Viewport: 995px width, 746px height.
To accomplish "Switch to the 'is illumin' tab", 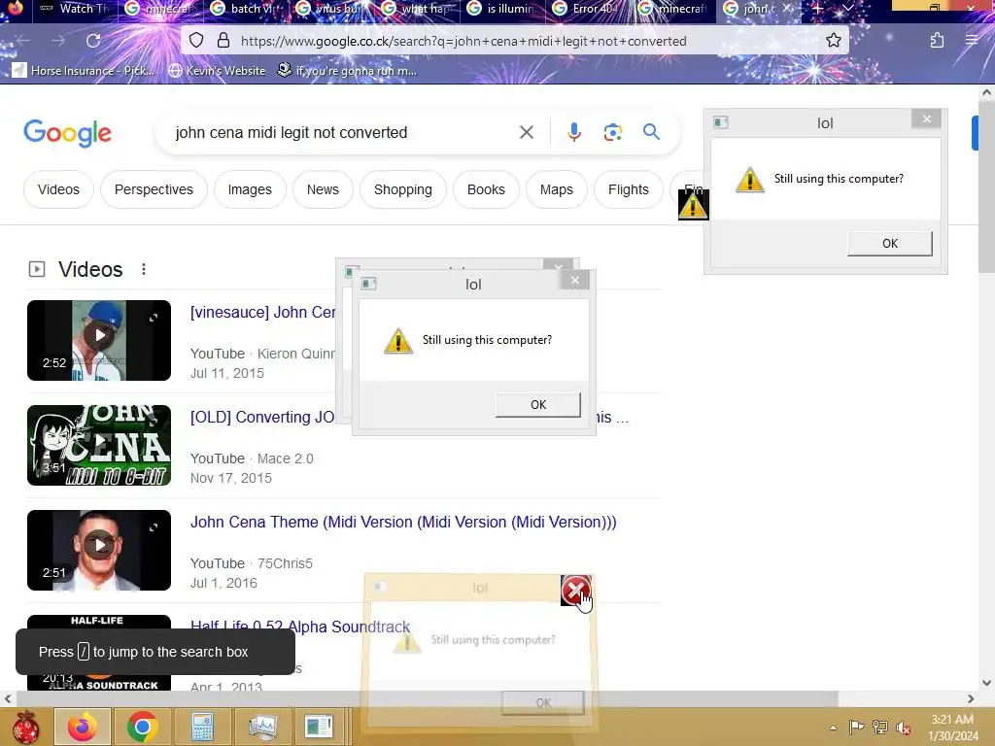I will (x=501, y=8).
